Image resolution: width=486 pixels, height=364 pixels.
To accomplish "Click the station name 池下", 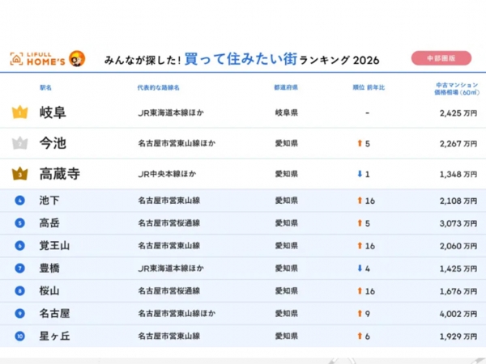I will pos(49,201).
